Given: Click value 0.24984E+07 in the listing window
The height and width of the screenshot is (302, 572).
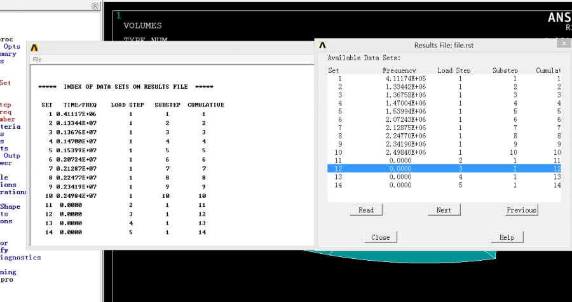Looking at the screenshot, I should point(76,196).
